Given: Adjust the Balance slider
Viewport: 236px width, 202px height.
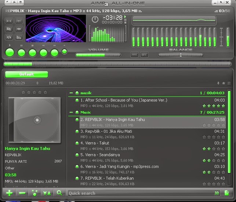Looking at the screenshot, I should click(x=181, y=55).
